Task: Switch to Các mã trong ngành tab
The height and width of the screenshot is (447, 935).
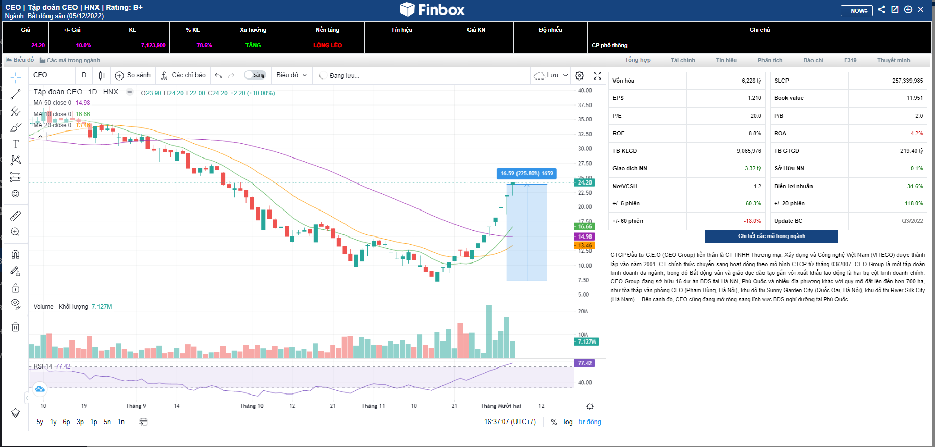Action: pos(70,60)
